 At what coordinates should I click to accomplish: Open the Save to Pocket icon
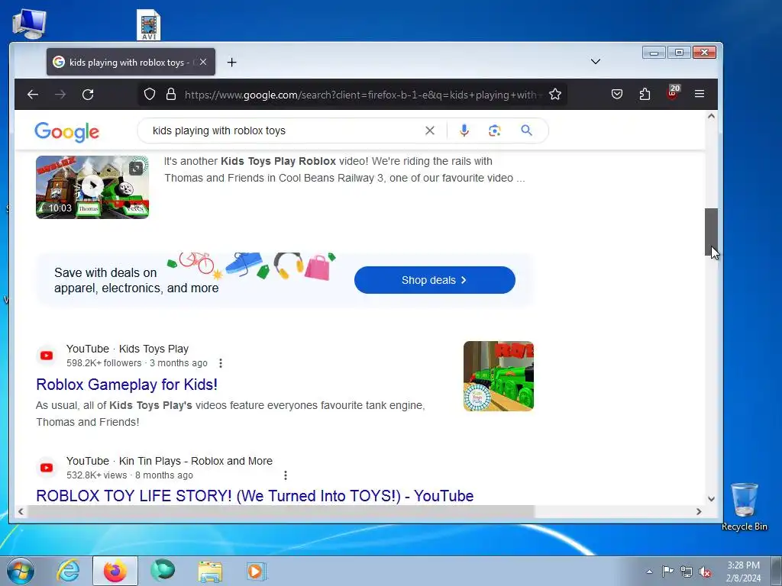click(617, 94)
